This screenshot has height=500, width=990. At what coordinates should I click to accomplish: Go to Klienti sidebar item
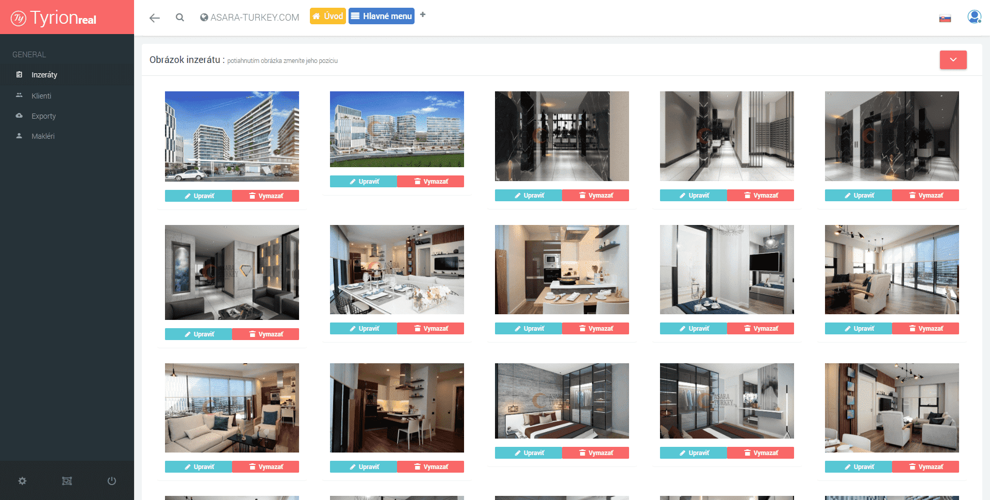coord(41,96)
